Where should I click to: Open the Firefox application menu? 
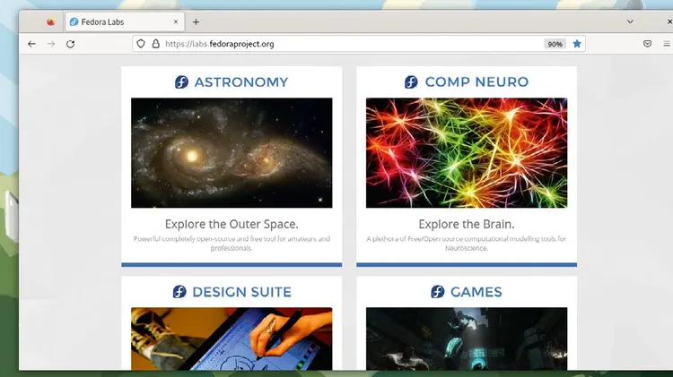667,44
